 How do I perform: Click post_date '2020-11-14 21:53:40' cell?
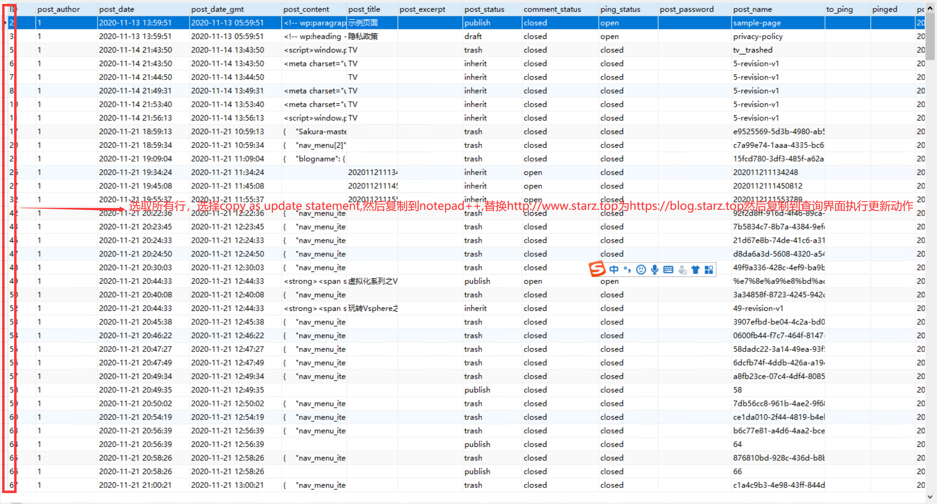point(143,104)
